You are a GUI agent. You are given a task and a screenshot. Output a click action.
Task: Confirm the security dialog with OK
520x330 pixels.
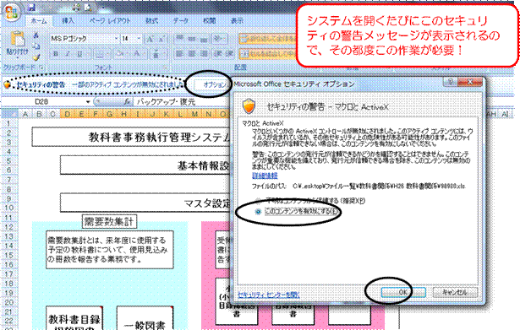click(x=403, y=292)
